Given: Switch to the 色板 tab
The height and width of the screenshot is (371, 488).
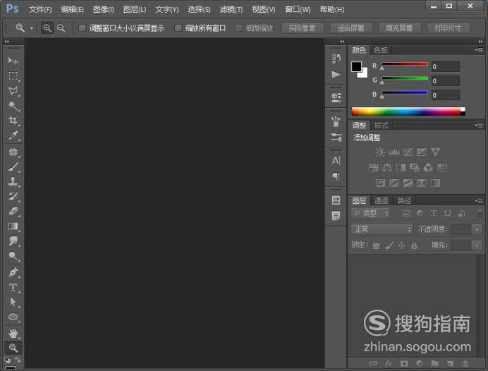Looking at the screenshot, I should [x=381, y=50].
